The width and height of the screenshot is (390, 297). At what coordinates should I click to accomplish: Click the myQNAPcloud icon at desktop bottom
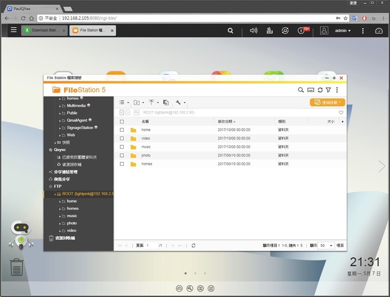(x=179, y=288)
